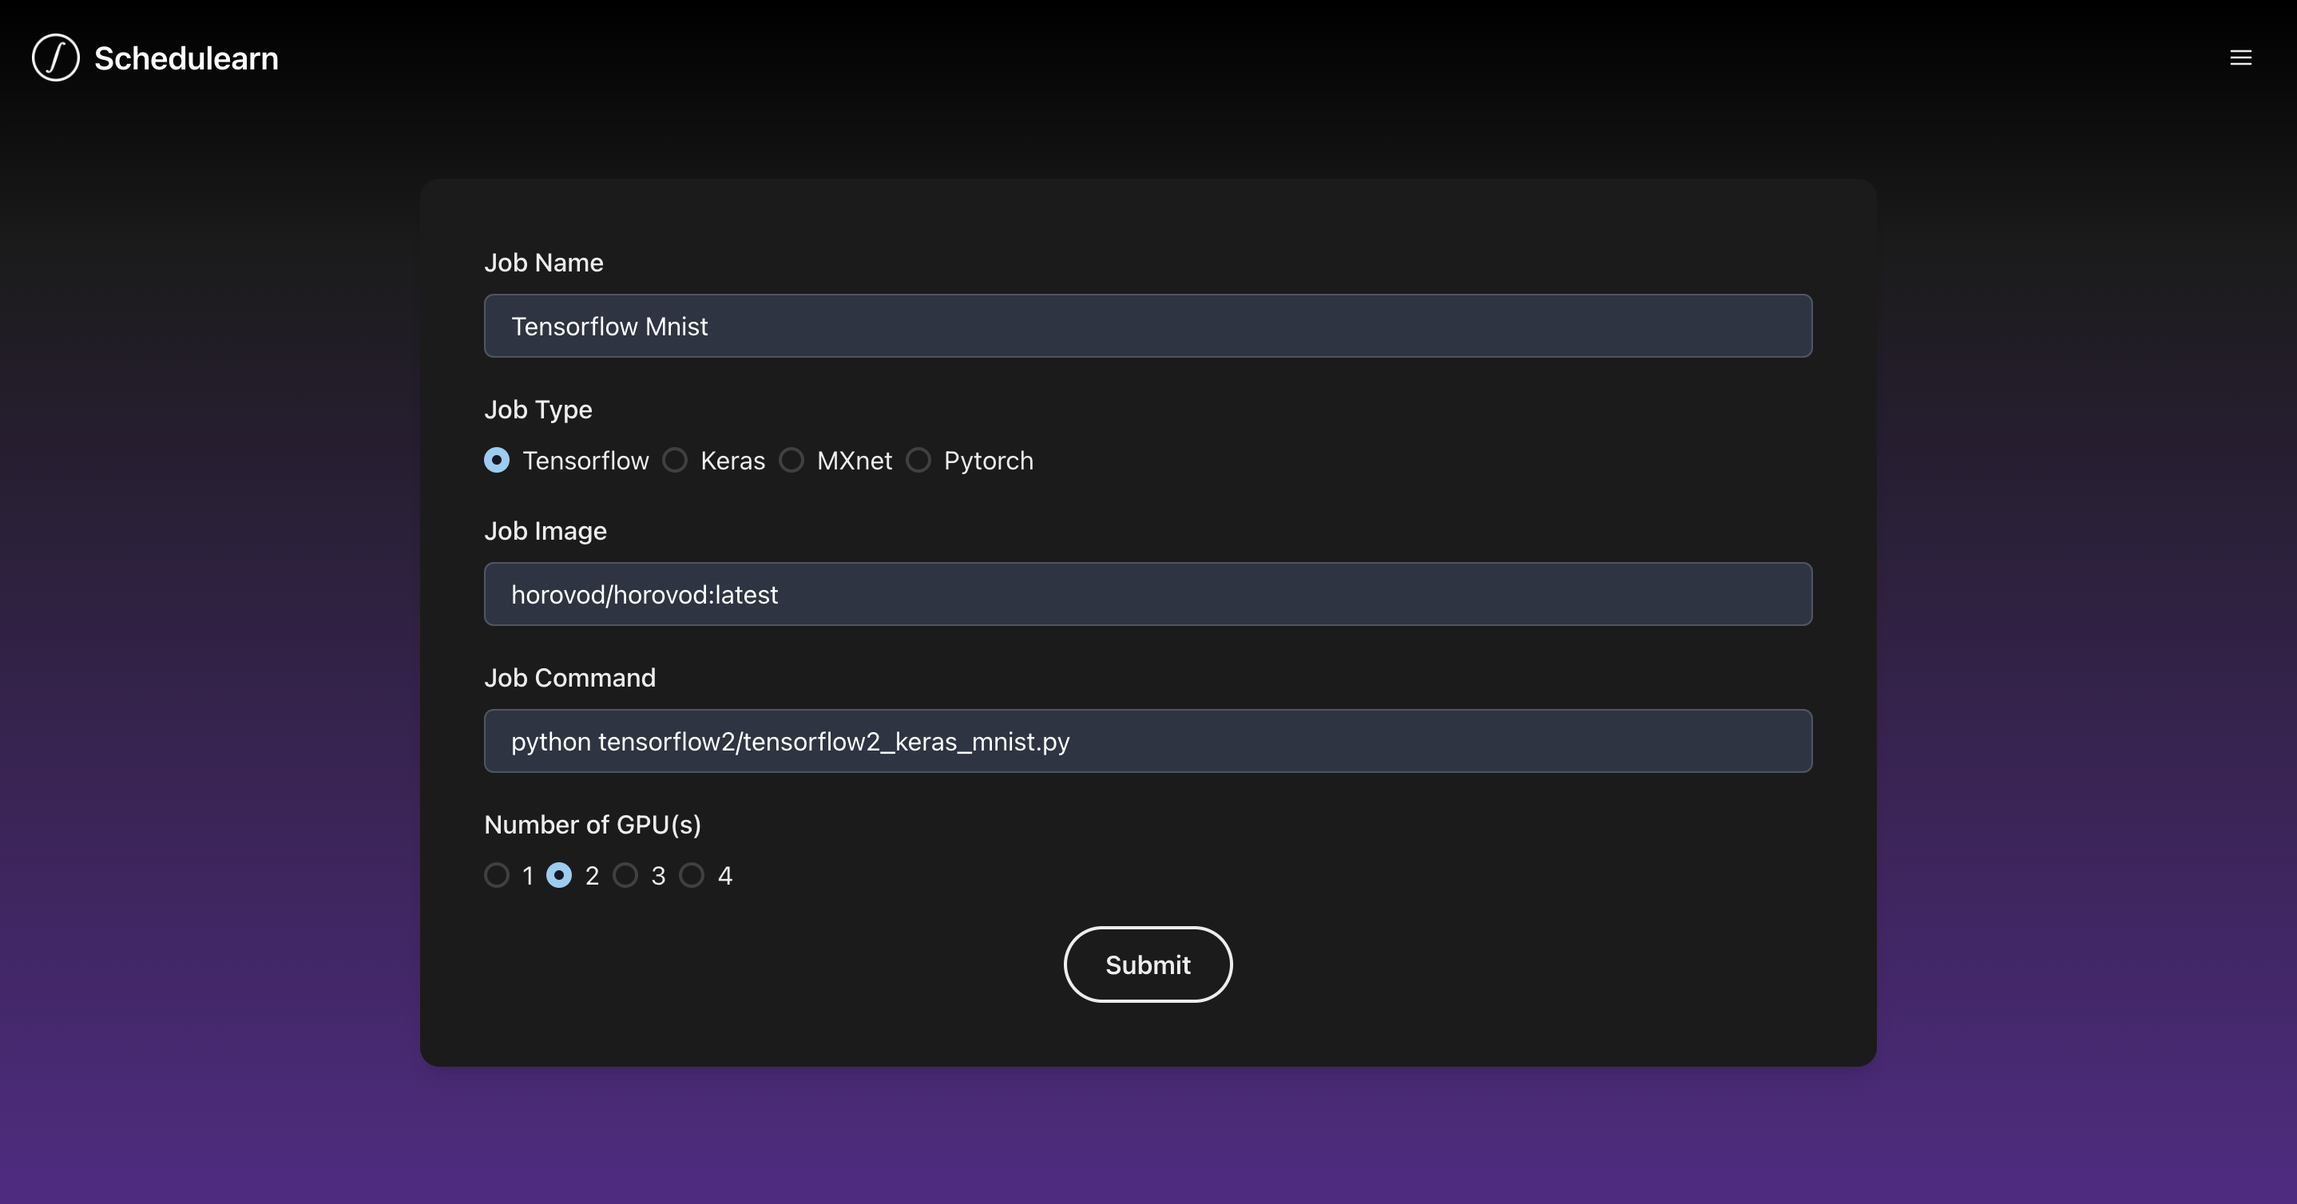Click the Schedulearn logo icon
The height and width of the screenshot is (1204, 2297).
(x=55, y=58)
